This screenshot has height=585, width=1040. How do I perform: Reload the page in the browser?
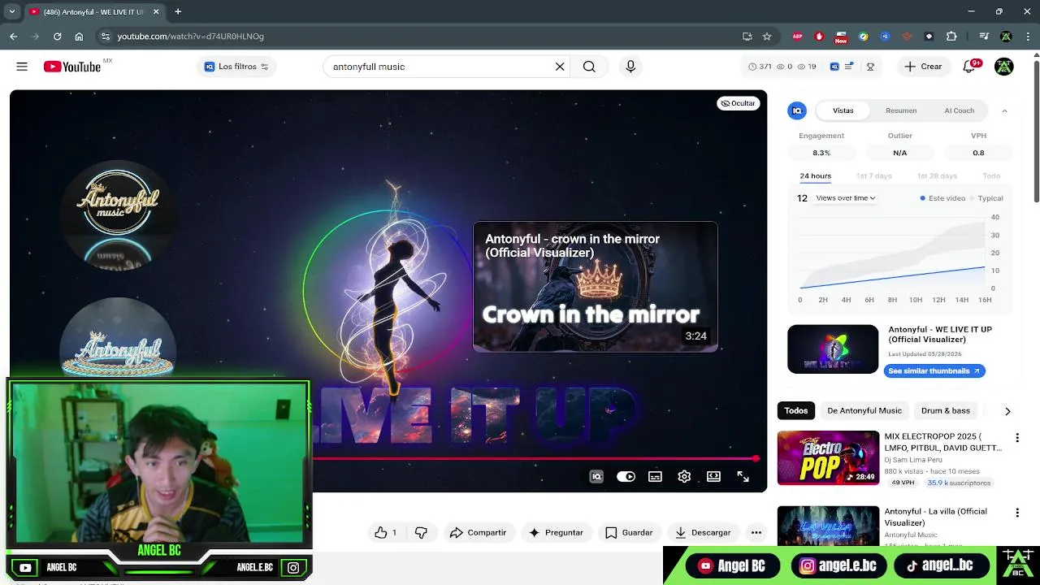tap(57, 36)
